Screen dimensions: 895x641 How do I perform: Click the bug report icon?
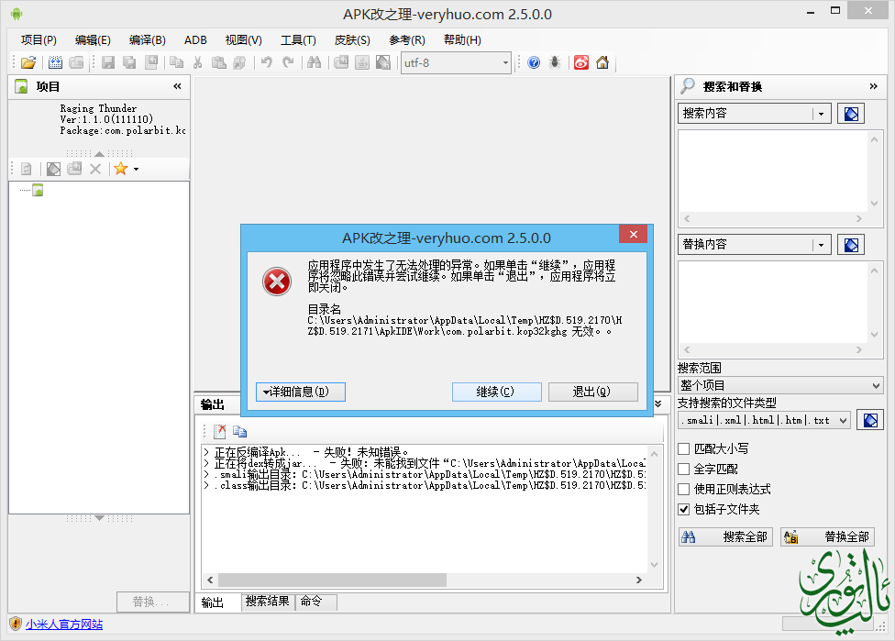[555, 62]
